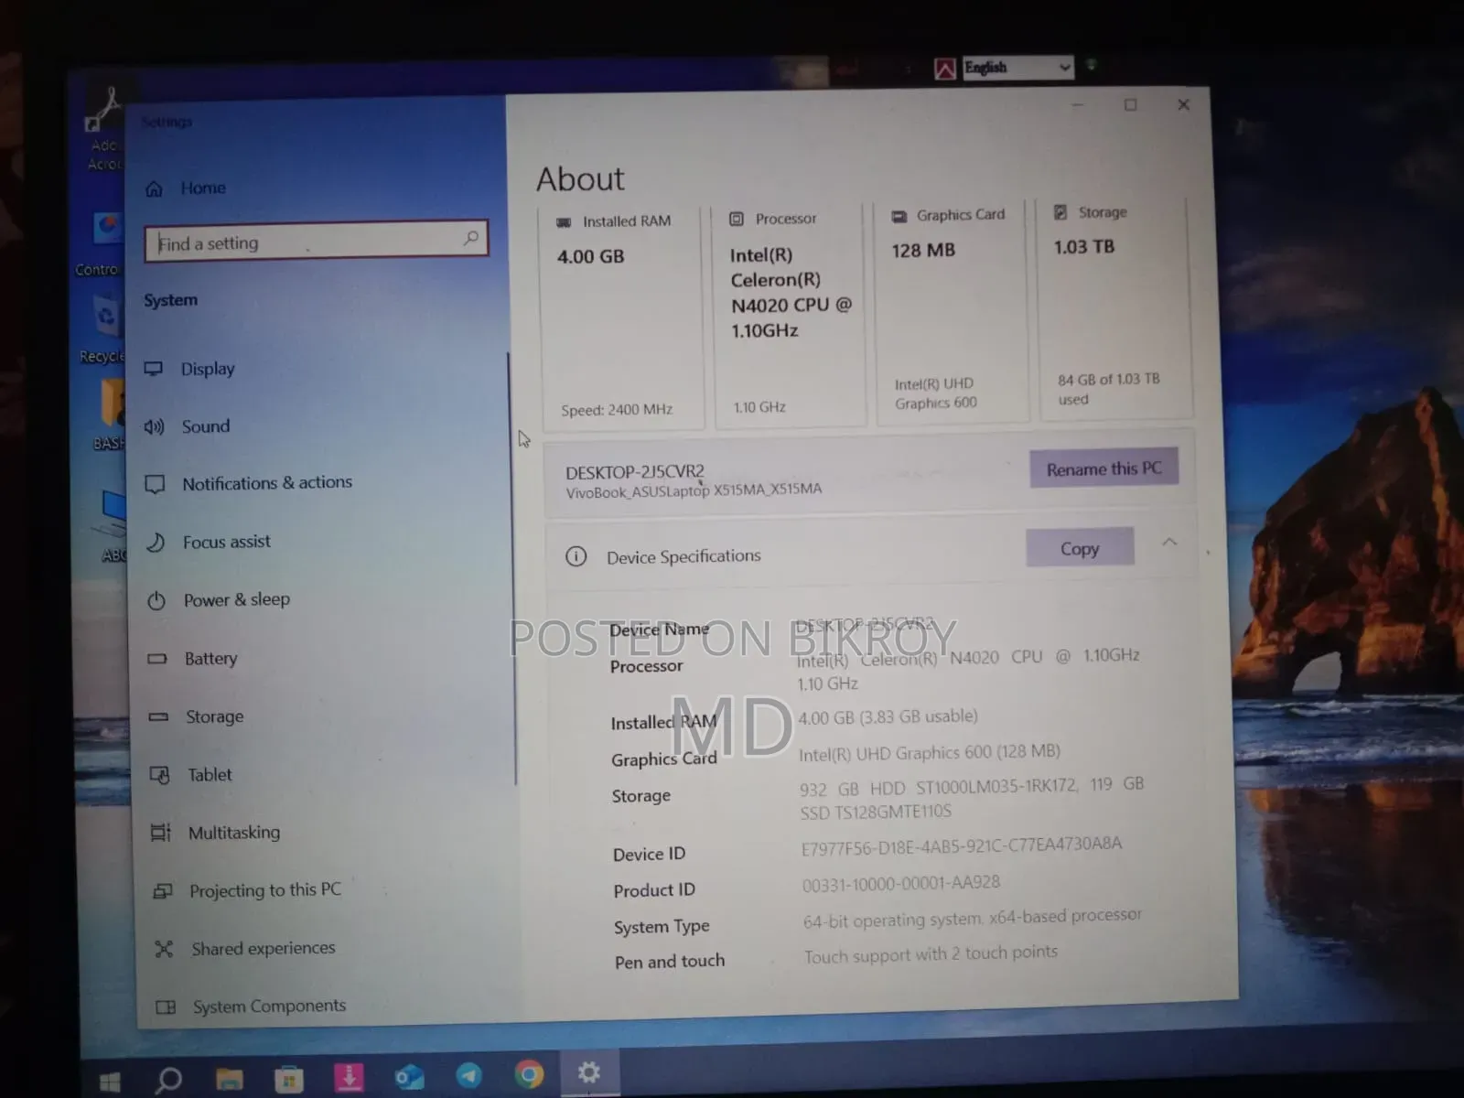Click the Pen and touch value text
1464x1098 pixels.
click(x=931, y=954)
